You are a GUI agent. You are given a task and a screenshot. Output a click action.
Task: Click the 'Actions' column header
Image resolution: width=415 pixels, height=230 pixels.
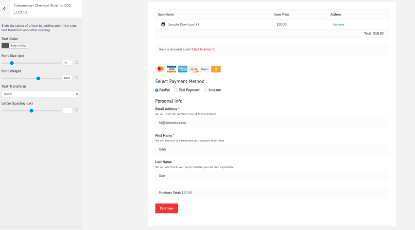pyautogui.click(x=336, y=15)
